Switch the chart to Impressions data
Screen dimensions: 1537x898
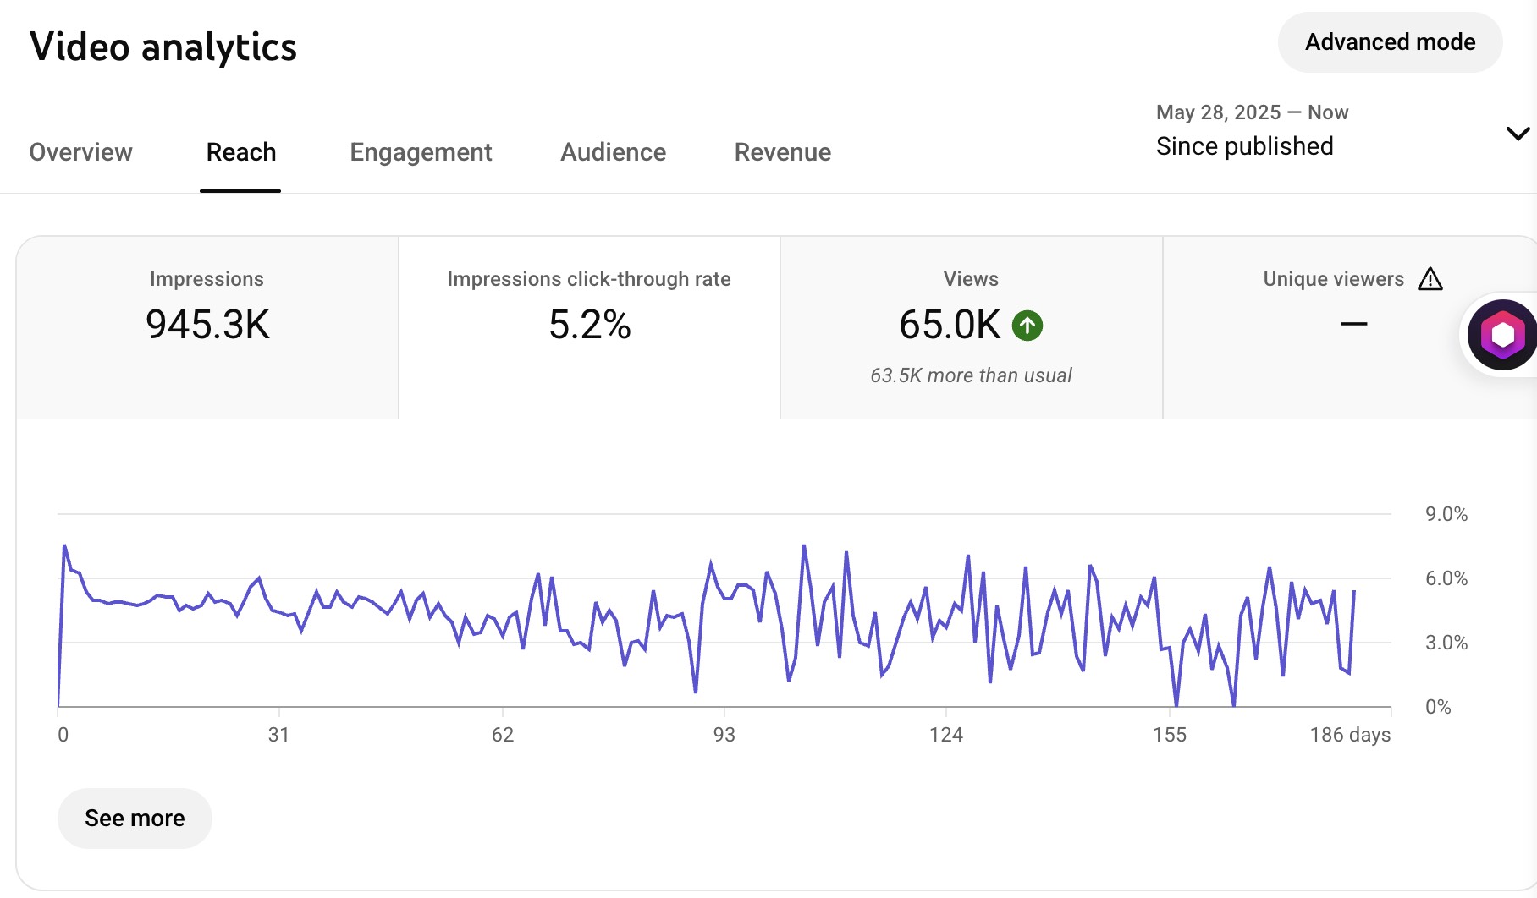[x=207, y=326]
